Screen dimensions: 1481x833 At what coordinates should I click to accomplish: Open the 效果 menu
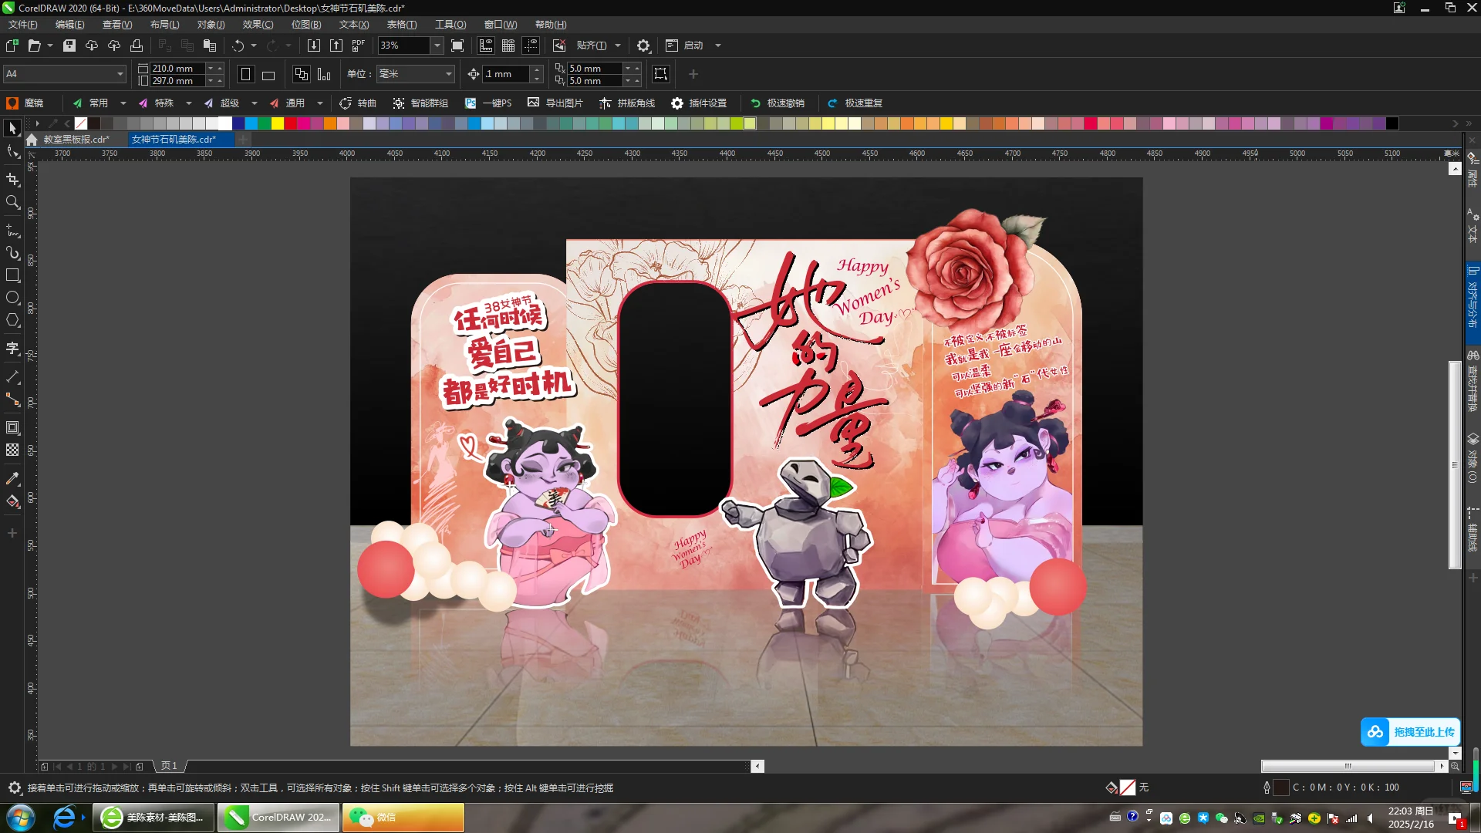click(x=258, y=25)
